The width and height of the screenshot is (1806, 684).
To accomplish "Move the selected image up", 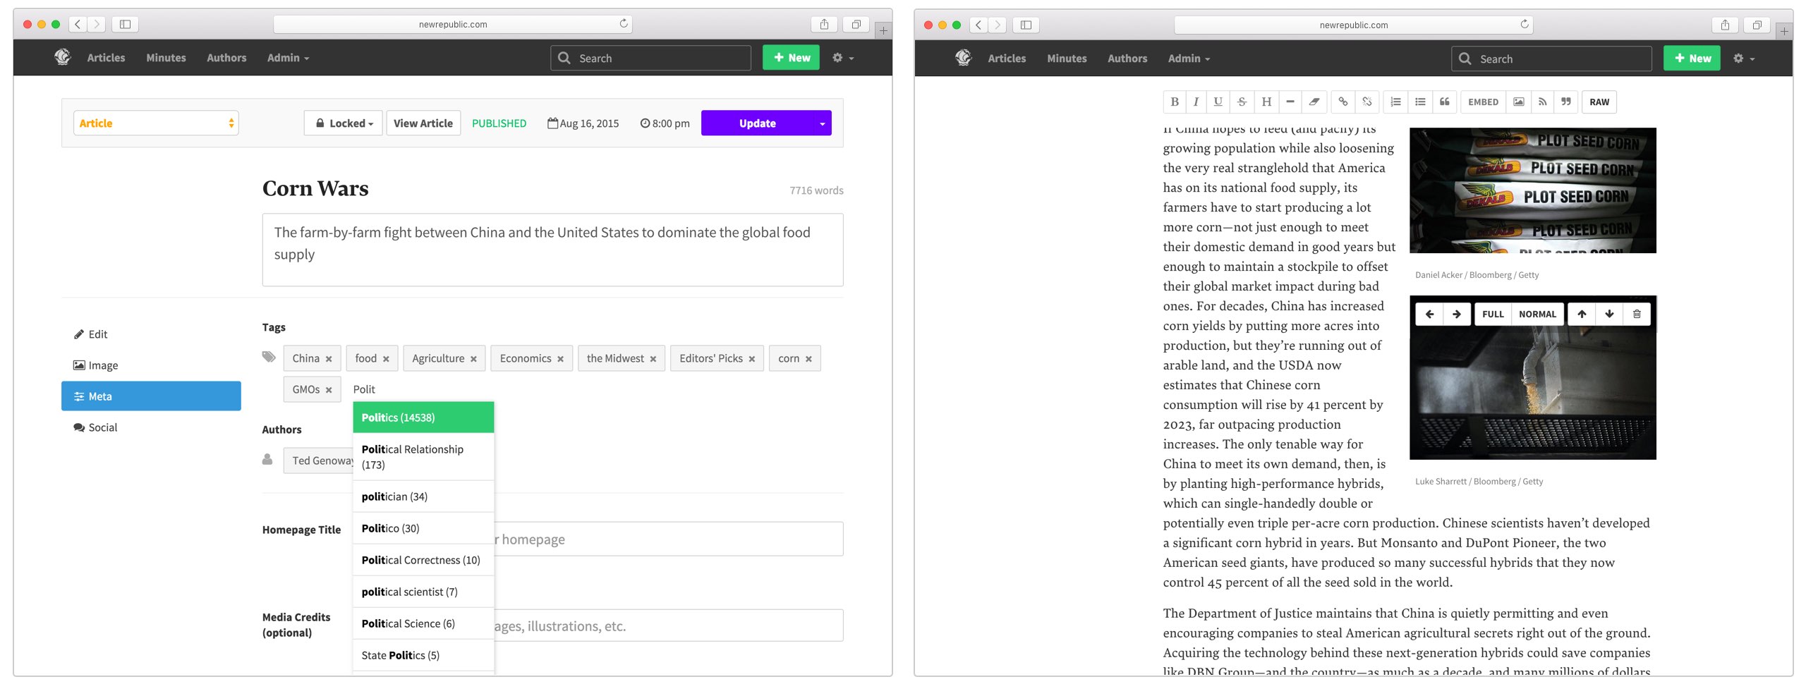I will point(1582,314).
